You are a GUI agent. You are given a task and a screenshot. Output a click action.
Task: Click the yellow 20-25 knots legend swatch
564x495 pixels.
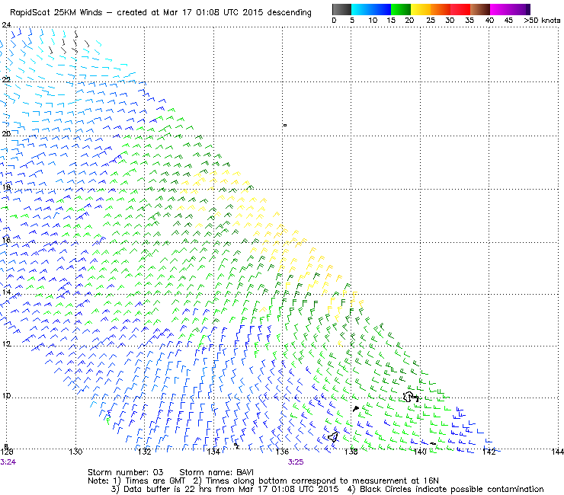(421, 9)
